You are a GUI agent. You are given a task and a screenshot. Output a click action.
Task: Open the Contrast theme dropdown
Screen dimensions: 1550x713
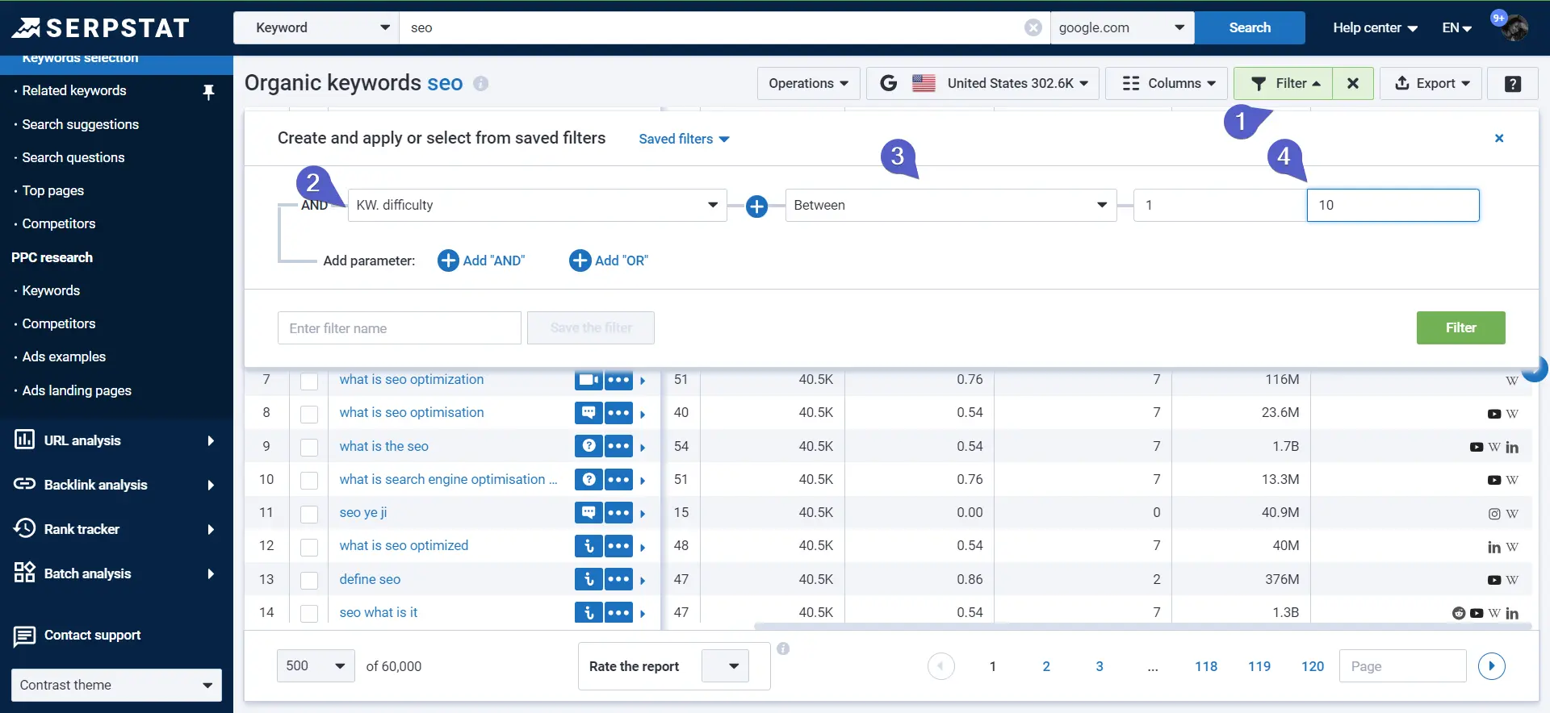tap(116, 685)
